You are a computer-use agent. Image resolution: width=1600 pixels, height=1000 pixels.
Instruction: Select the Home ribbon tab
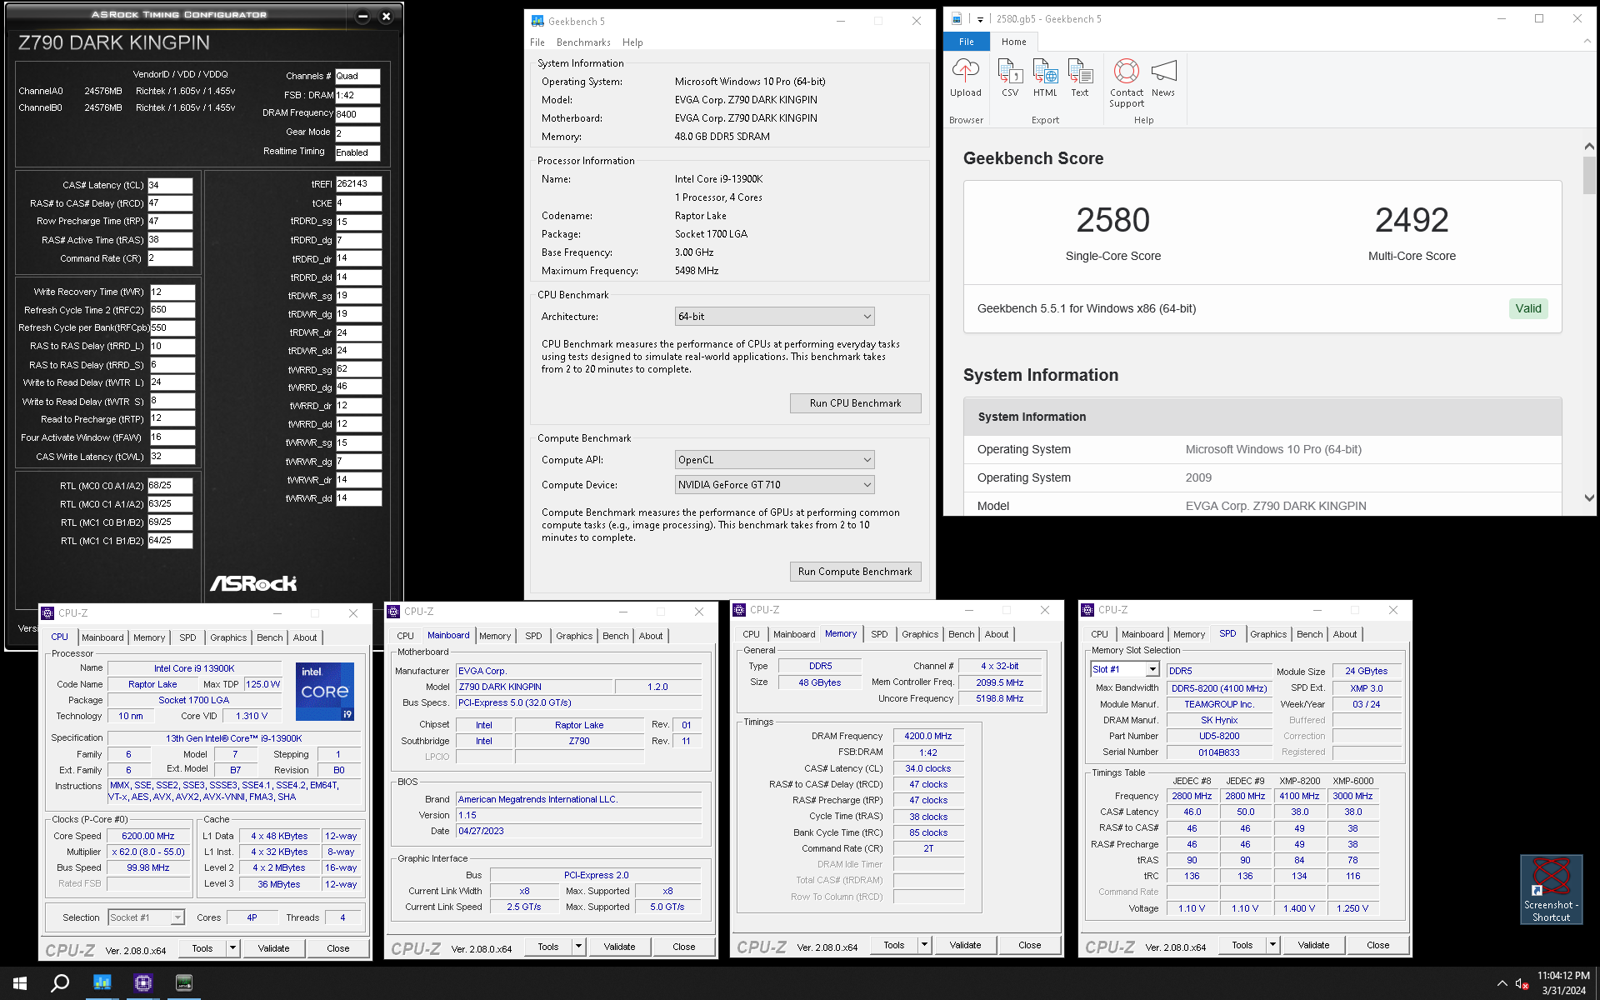(1013, 42)
